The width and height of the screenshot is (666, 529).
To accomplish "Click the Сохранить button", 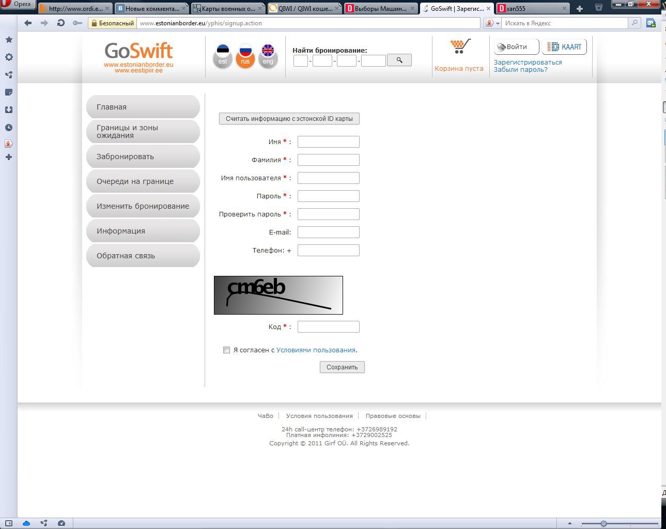I will 342,367.
